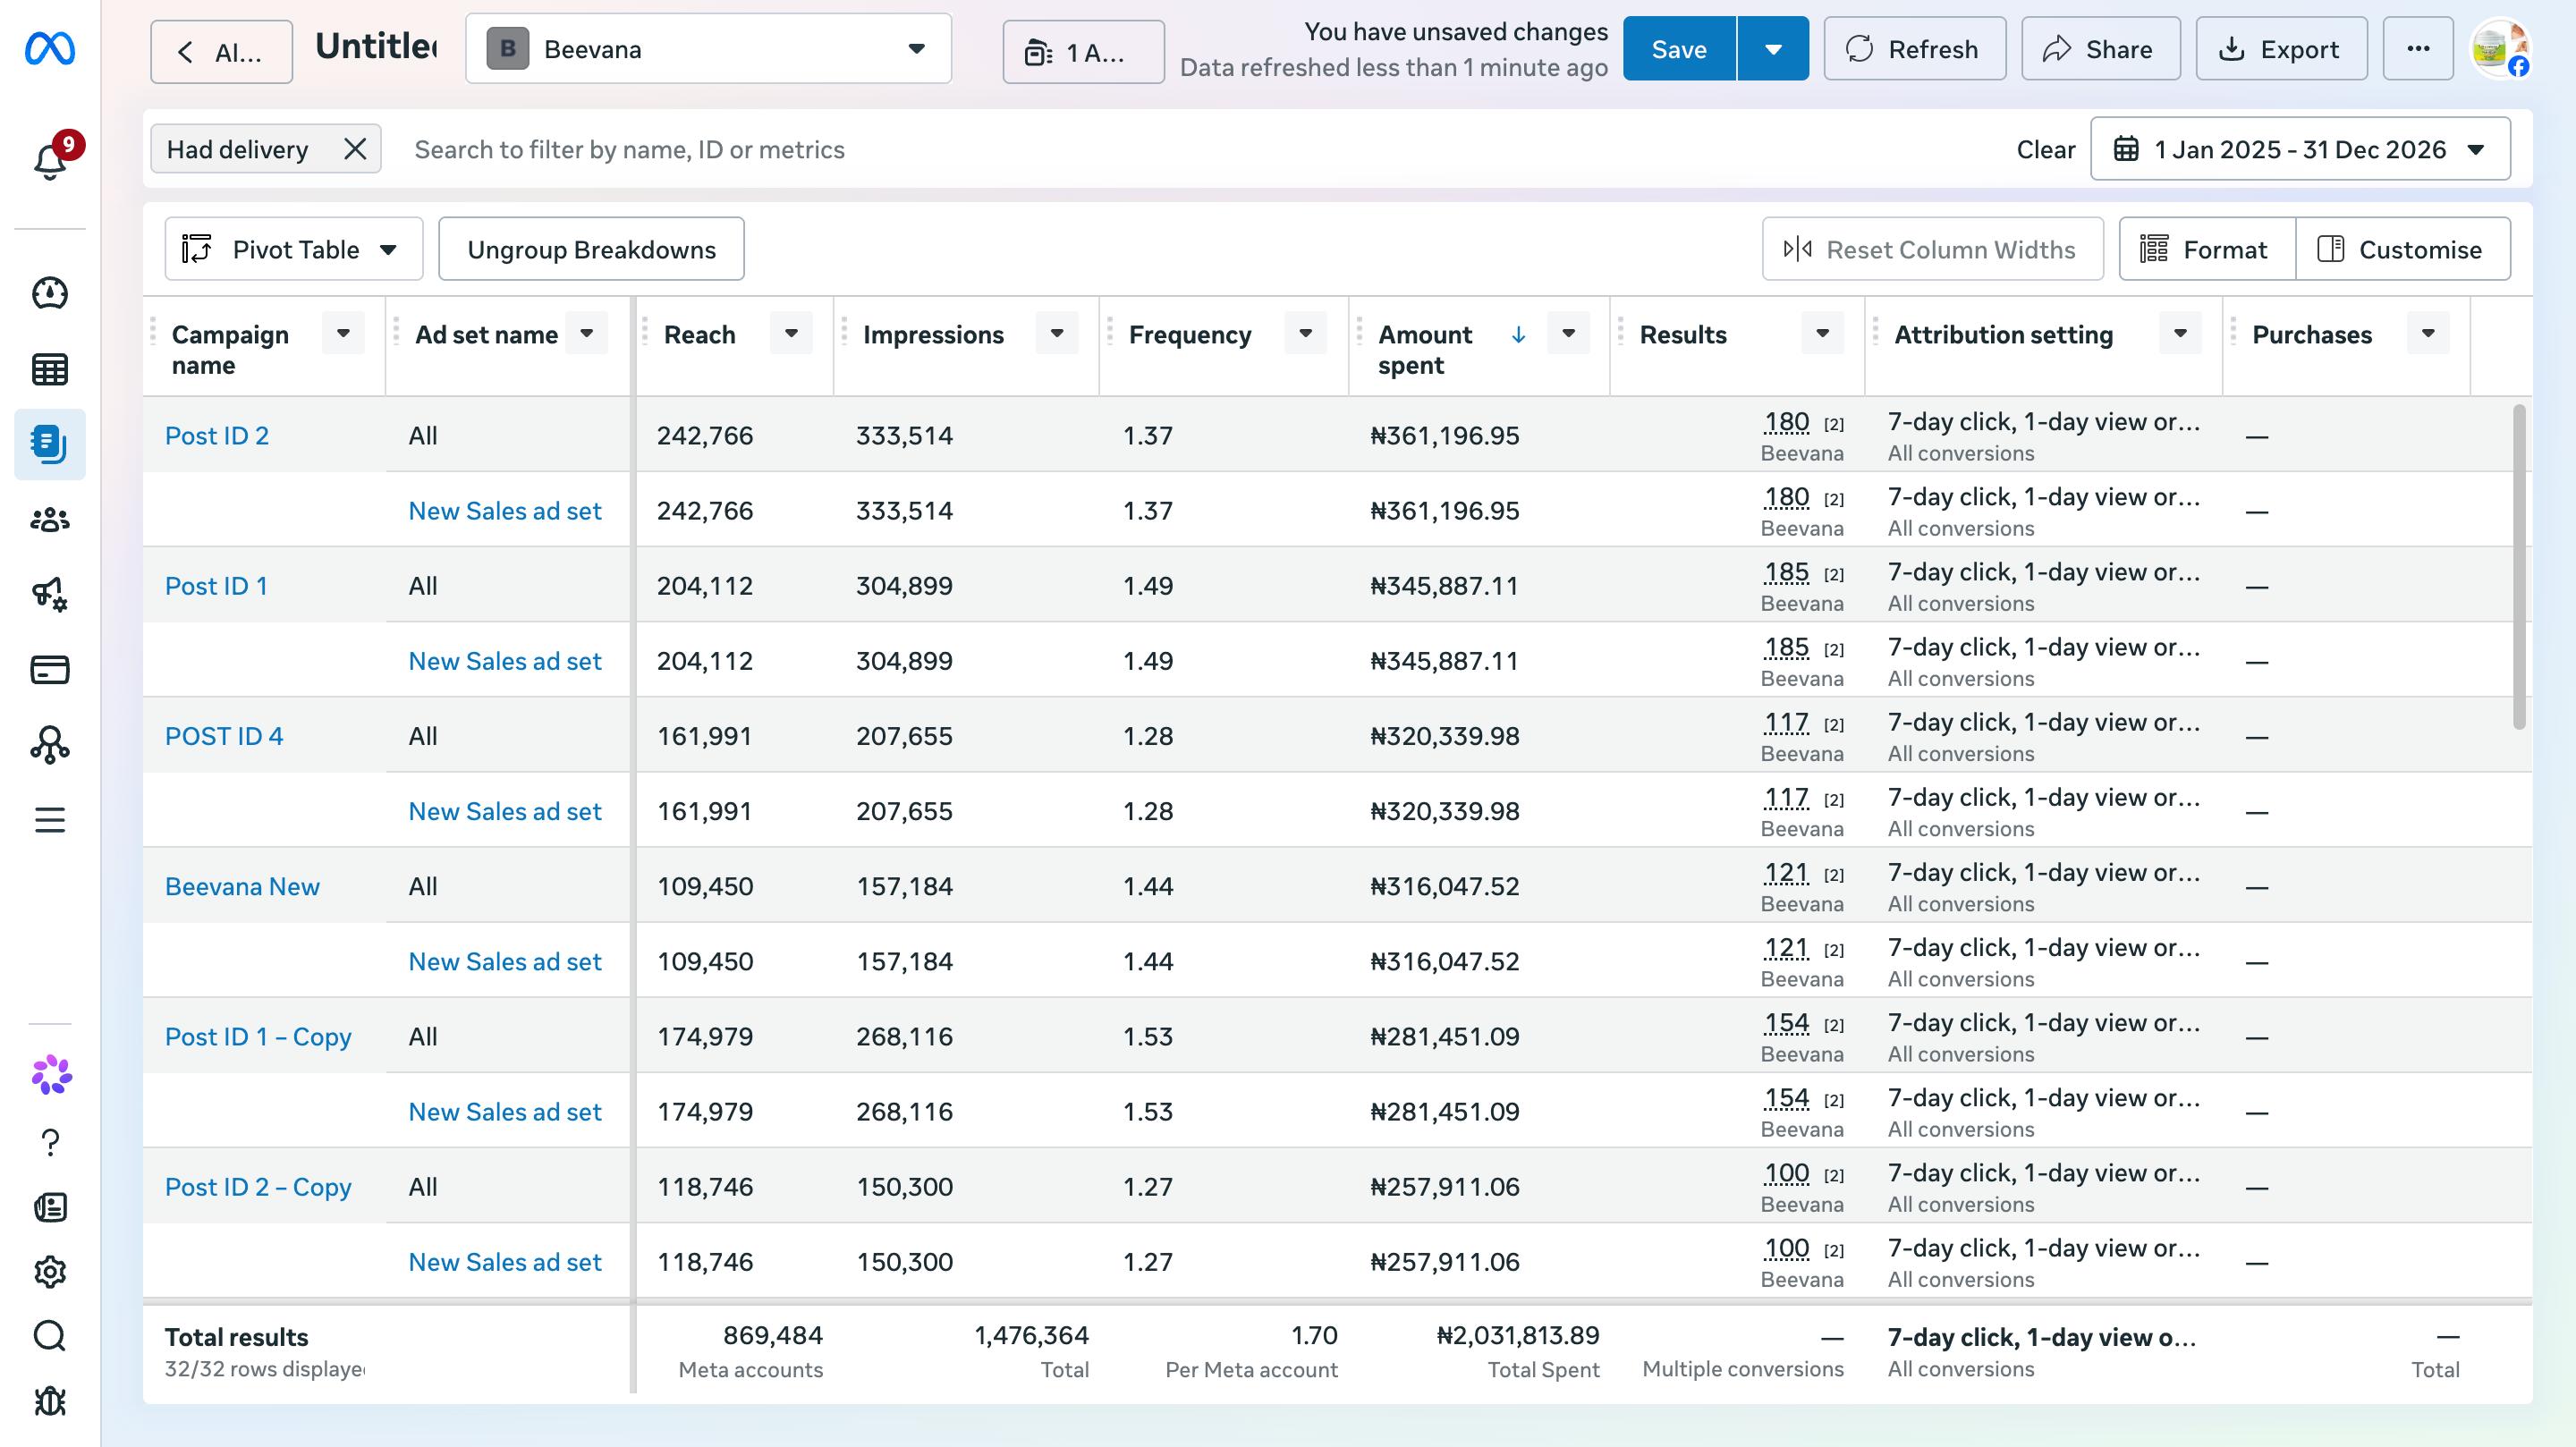Open the date range picker dropdown
2576x1447 pixels.
2300,149
